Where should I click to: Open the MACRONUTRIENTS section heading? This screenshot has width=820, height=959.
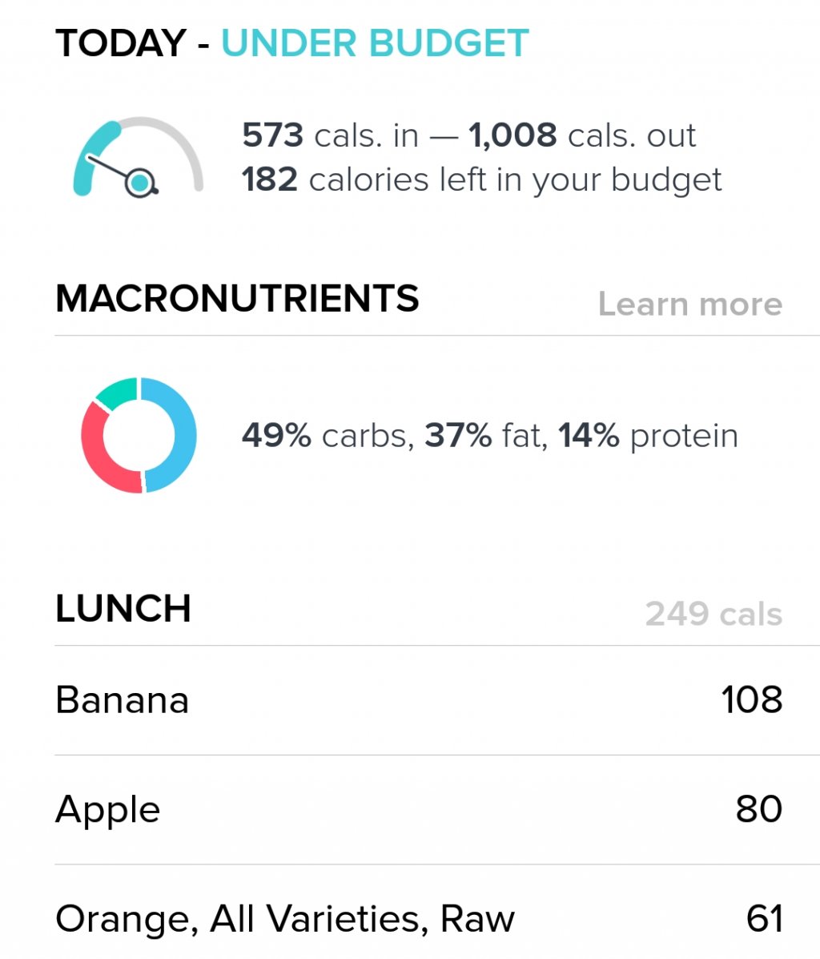237,299
